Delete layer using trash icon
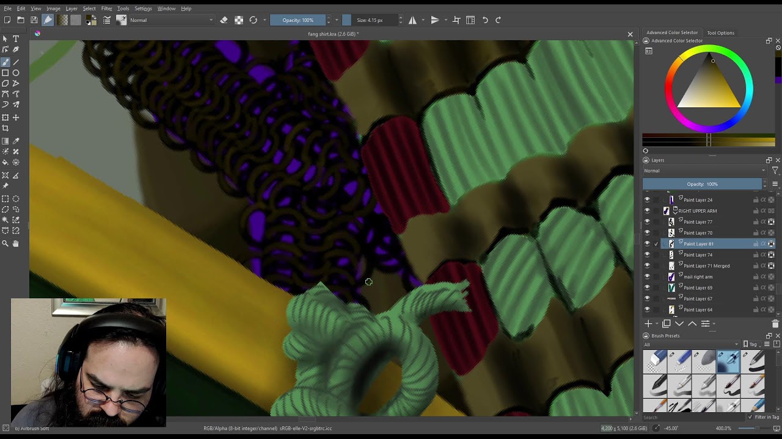The width and height of the screenshot is (782, 439). 775,324
